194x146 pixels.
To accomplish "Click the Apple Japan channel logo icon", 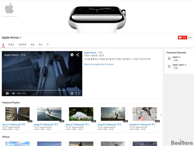I will click(169, 66).
